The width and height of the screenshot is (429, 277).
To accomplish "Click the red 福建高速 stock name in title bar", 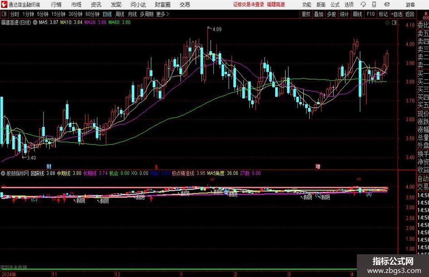I will tap(276, 5).
